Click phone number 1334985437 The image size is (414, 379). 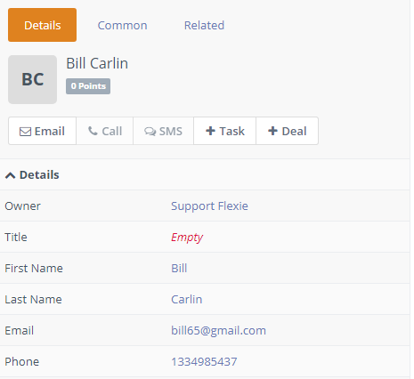click(204, 361)
